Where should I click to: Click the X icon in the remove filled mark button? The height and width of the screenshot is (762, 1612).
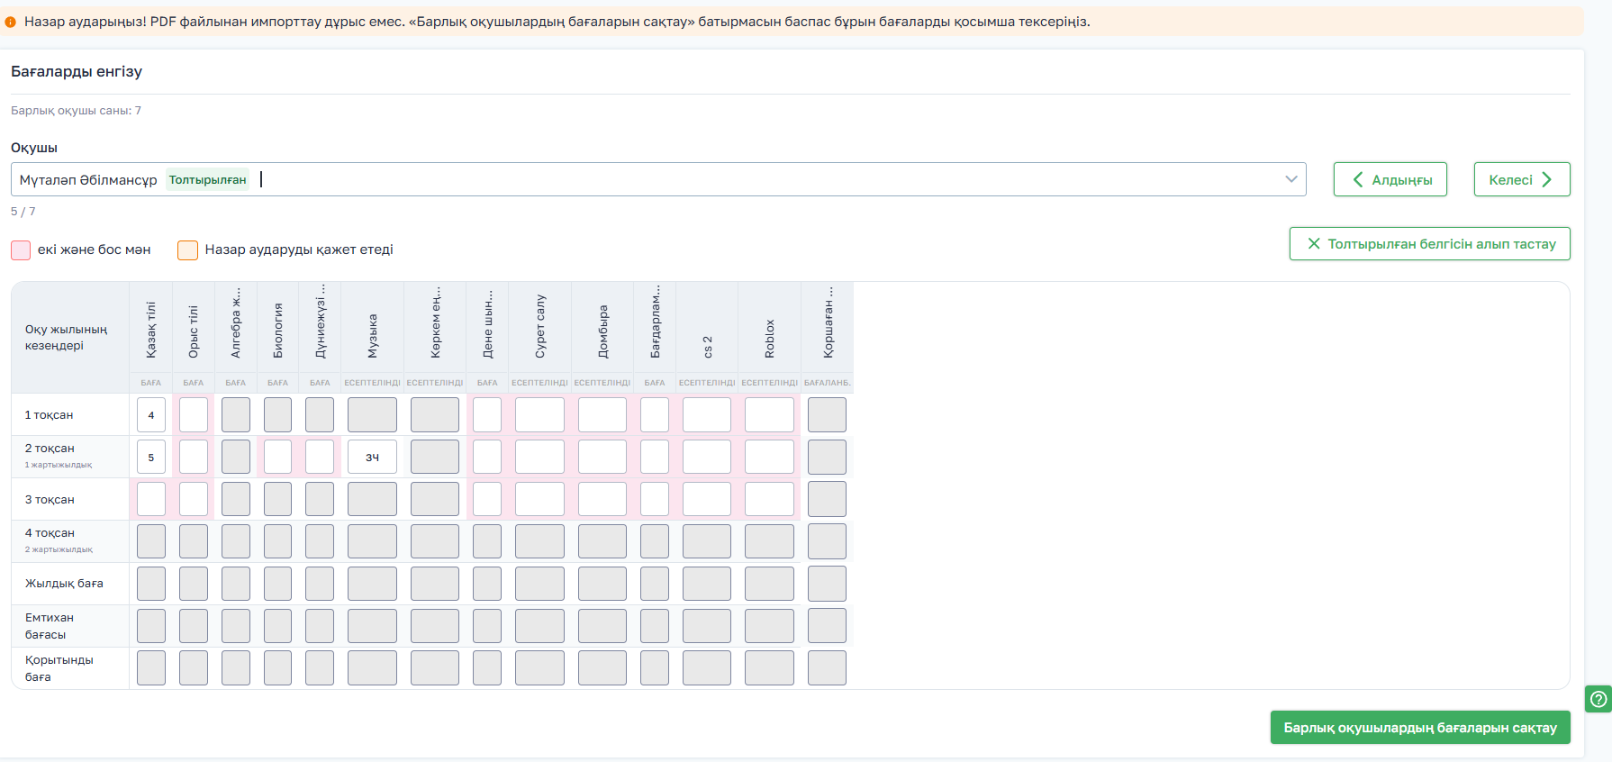click(1313, 244)
